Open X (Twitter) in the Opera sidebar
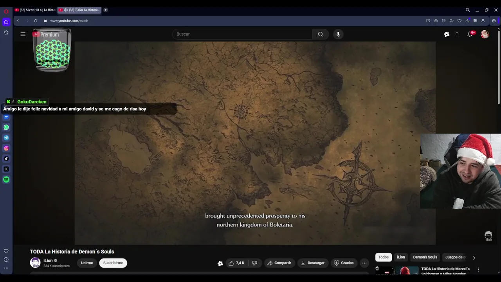This screenshot has height=282, width=501. pos(6,169)
